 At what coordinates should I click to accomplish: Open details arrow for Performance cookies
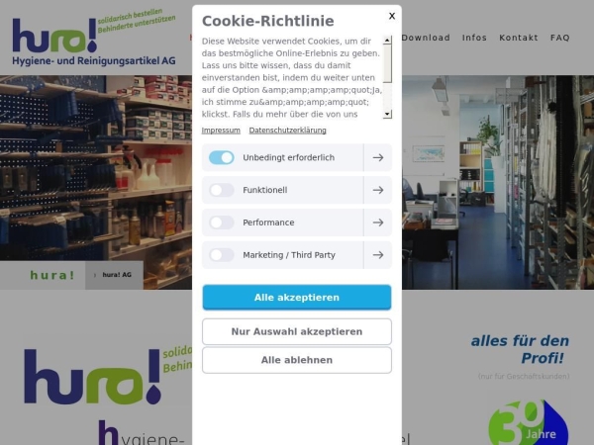(x=378, y=222)
